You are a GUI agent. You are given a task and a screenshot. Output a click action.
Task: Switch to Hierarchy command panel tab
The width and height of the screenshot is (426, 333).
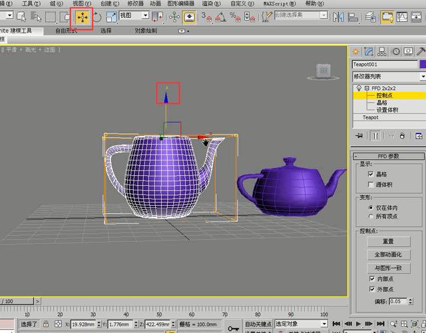tap(381, 51)
